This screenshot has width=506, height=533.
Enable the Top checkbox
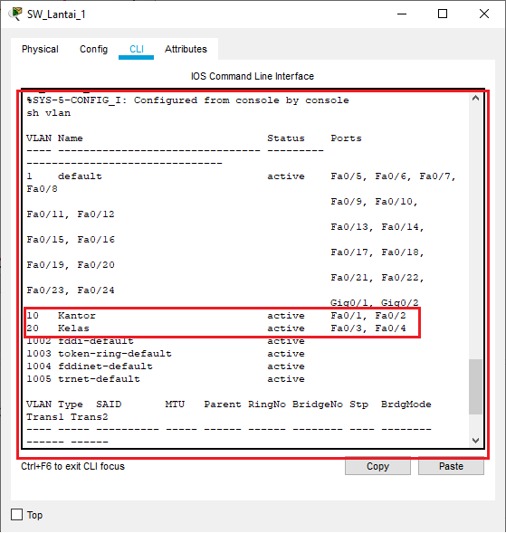(x=16, y=515)
